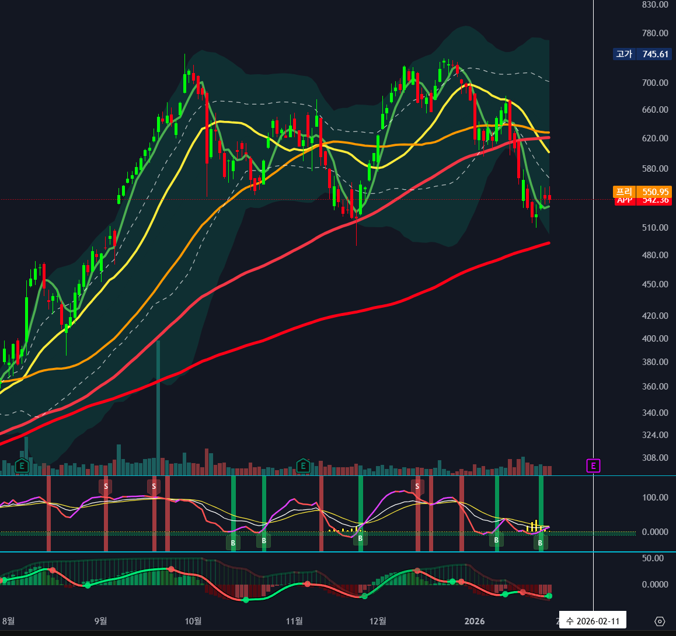Image resolution: width=676 pixels, height=636 pixels.
Task: Click the 2026-02-11 date label
Action: (x=593, y=621)
